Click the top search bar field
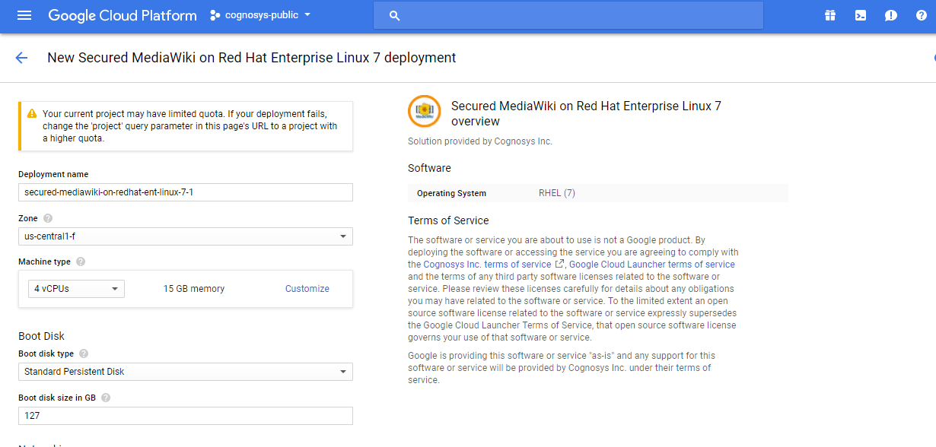 point(568,15)
